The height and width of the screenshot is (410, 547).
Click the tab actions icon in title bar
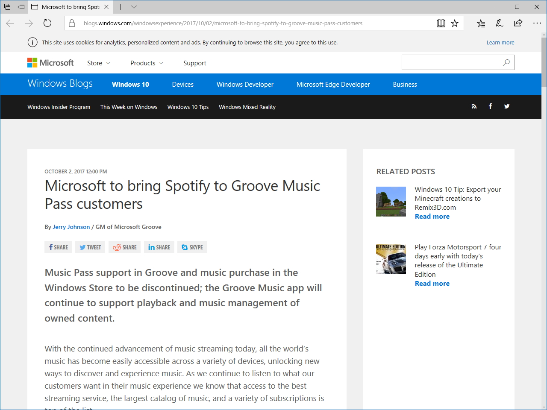pyautogui.click(x=7, y=7)
